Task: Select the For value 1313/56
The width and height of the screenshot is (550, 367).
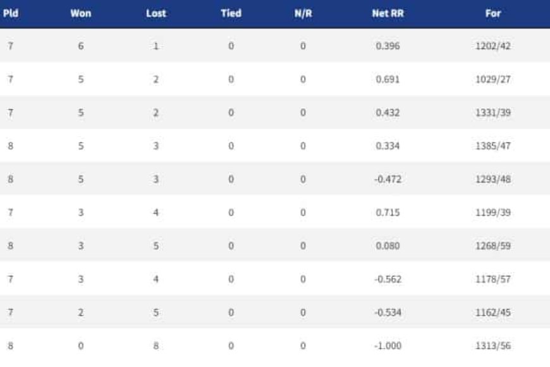Action: tap(493, 346)
